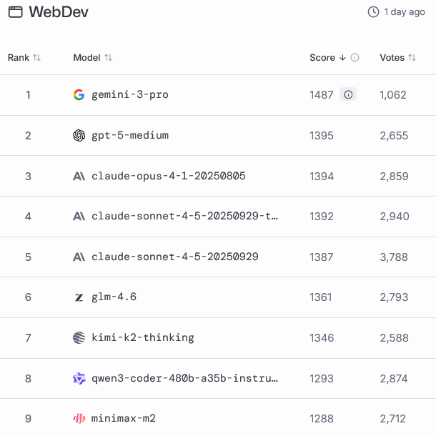The image size is (436, 436).
Task: Click Kimi logo for kimi-k2-thinking
Action: (x=79, y=338)
